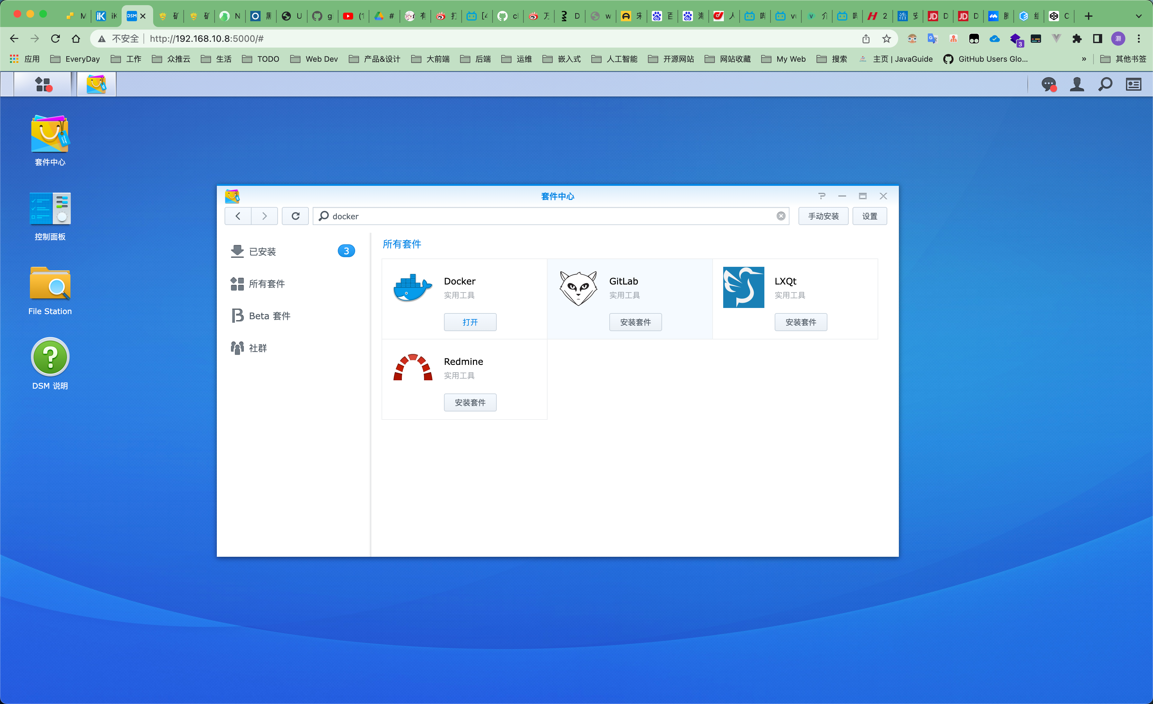Image resolution: width=1153 pixels, height=704 pixels.
Task: Open the TODO bookmarks folder
Action: 261,59
